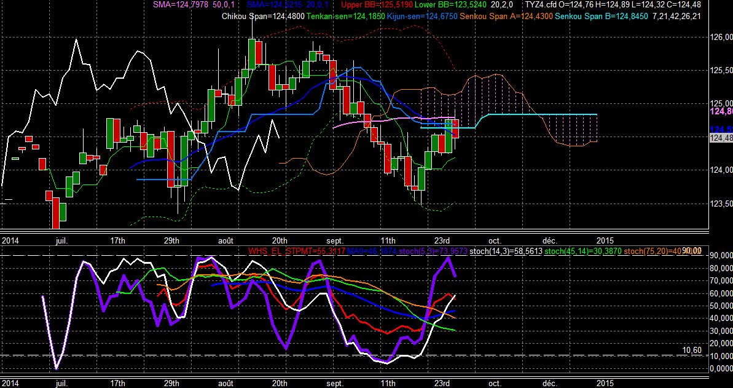Click the Kijun-sen=124,6750 legend entry
The height and width of the screenshot is (388, 733).
(423, 17)
